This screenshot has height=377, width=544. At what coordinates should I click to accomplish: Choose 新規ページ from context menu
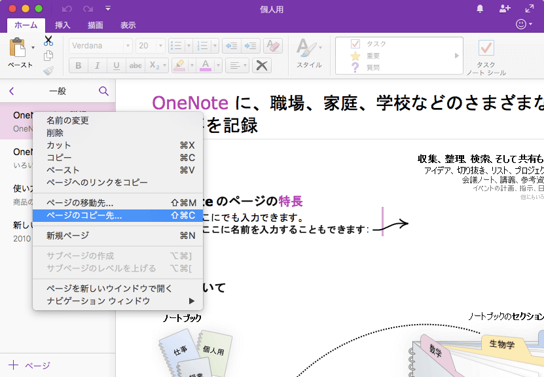(118, 236)
